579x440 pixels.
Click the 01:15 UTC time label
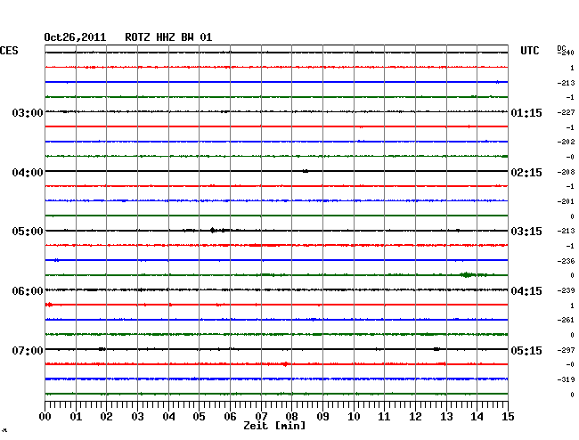click(x=526, y=112)
